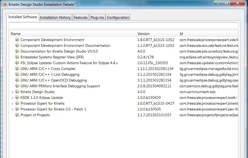Screen dimensions: 248x158
Task: Expand the Kinetis Design Studio tree entry
Action: coord(12,92)
